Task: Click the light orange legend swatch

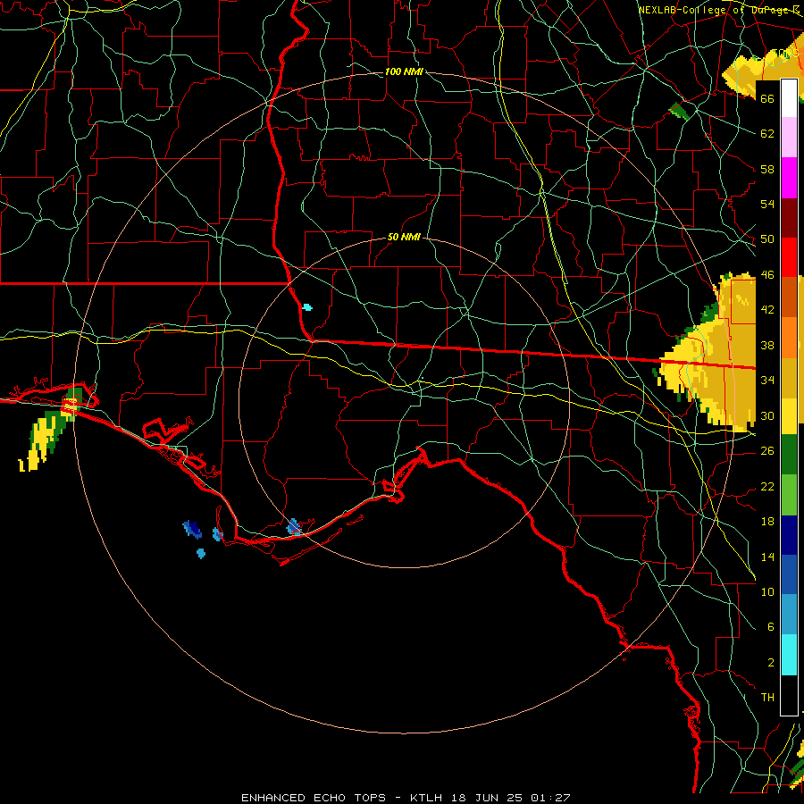Action: tap(789, 338)
